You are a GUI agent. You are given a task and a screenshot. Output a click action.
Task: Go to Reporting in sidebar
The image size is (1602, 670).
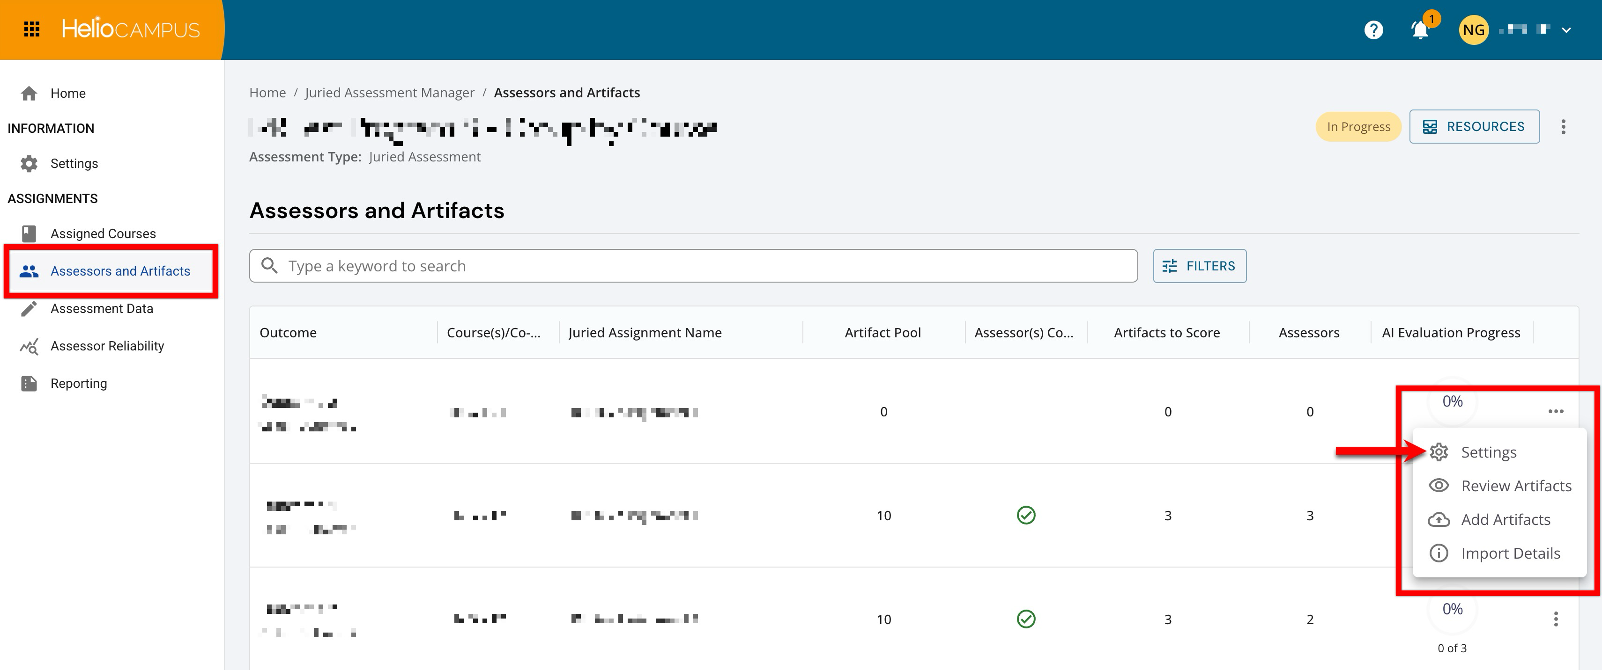pos(78,383)
